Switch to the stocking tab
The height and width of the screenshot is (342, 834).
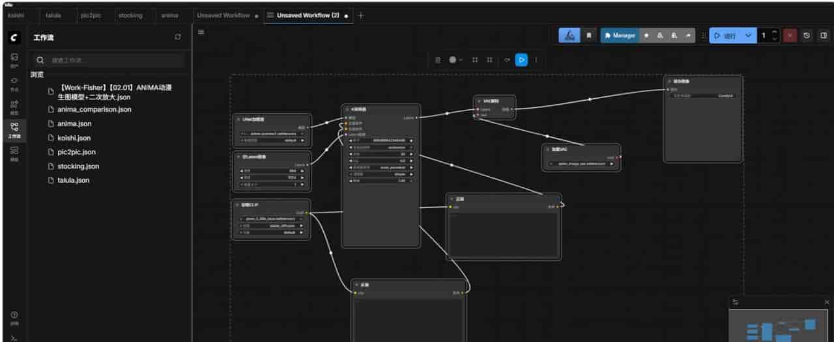click(130, 15)
